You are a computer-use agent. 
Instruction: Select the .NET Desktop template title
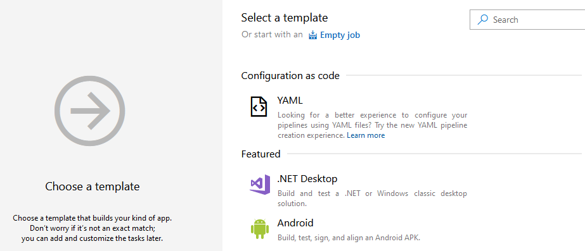[307, 179]
